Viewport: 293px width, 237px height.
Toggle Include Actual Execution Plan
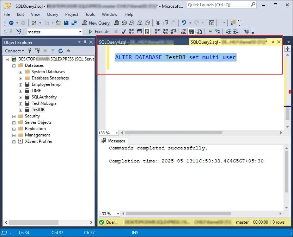tap(157, 32)
